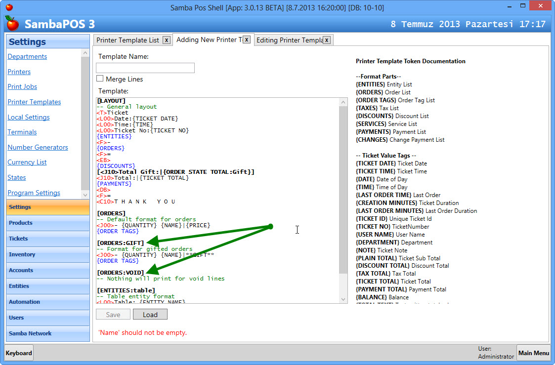Expand the Automation section in sidebar
555x365 pixels.
[x=47, y=302]
